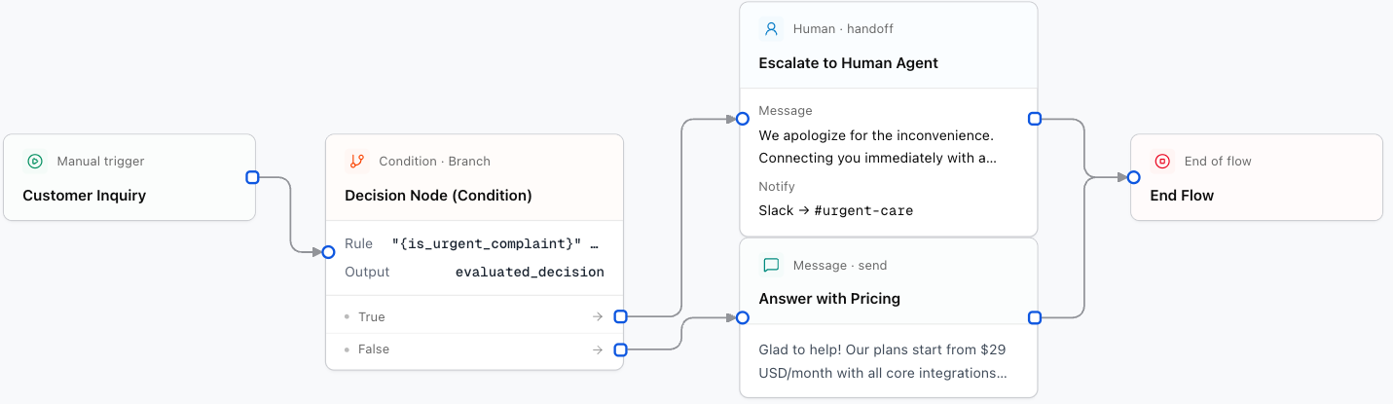Click the End of flow stop icon
This screenshot has height=404, width=1393.
click(1162, 162)
